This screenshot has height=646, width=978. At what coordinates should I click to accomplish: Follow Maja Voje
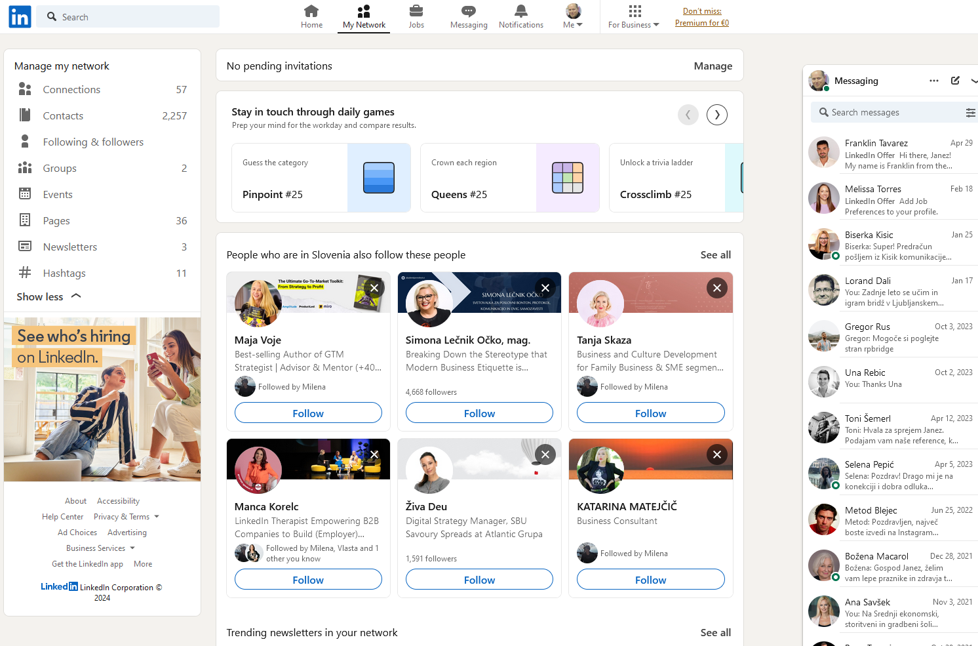tap(308, 413)
